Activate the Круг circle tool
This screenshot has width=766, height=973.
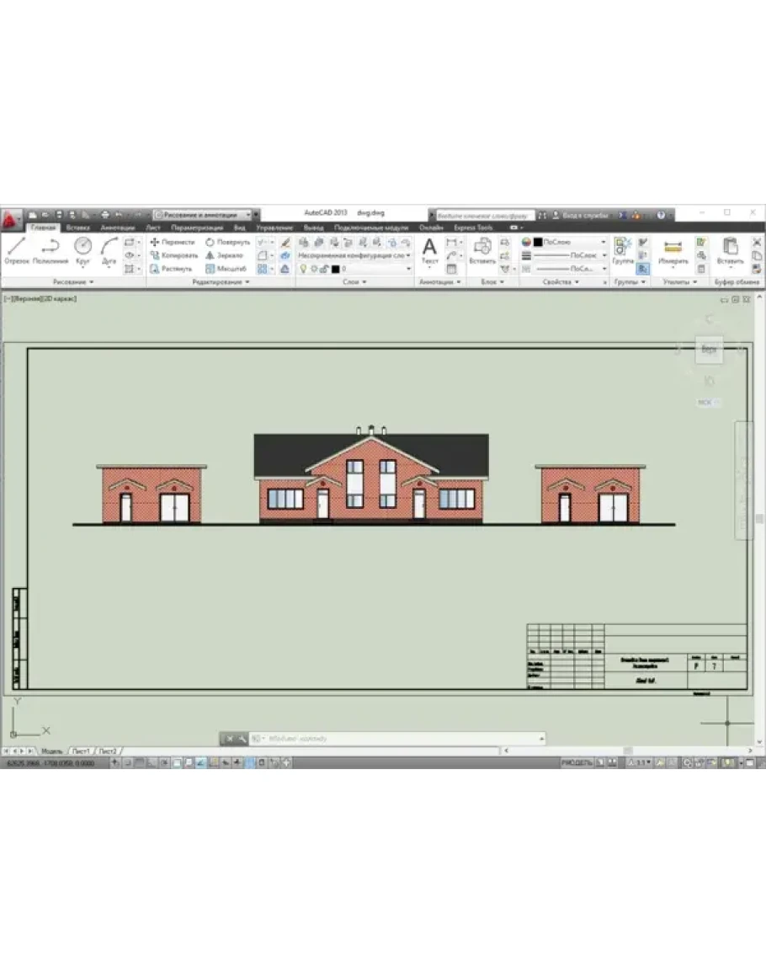coord(82,249)
